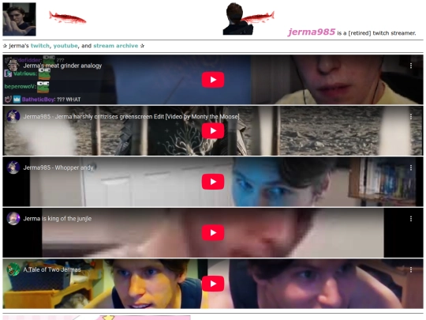Open title 'A Tale of Two Jermas'
Viewport: 426px width, 320px height.
(52, 269)
